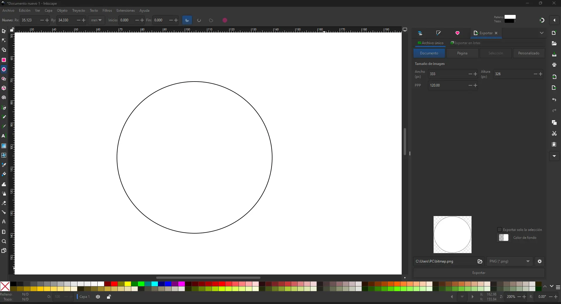Open a document with the folder icon
The width and height of the screenshot is (561, 304).
click(x=554, y=44)
